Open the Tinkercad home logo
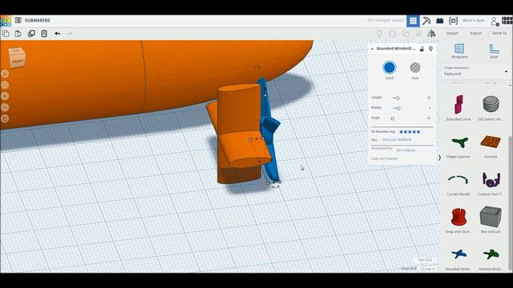 point(6,20)
